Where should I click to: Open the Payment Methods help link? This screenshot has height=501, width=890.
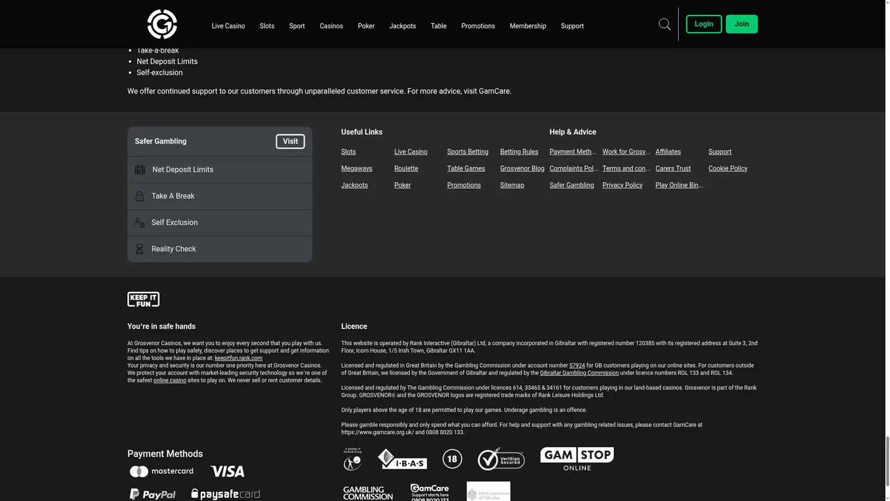click(x=573, y=152)
